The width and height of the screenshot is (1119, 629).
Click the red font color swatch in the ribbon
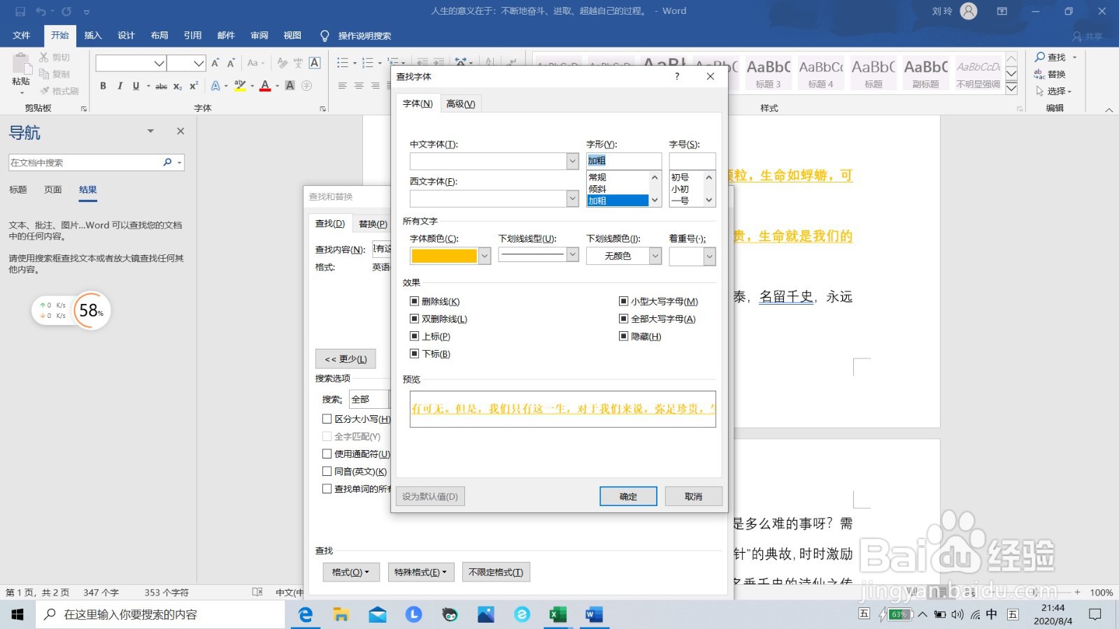coord(264,85)
